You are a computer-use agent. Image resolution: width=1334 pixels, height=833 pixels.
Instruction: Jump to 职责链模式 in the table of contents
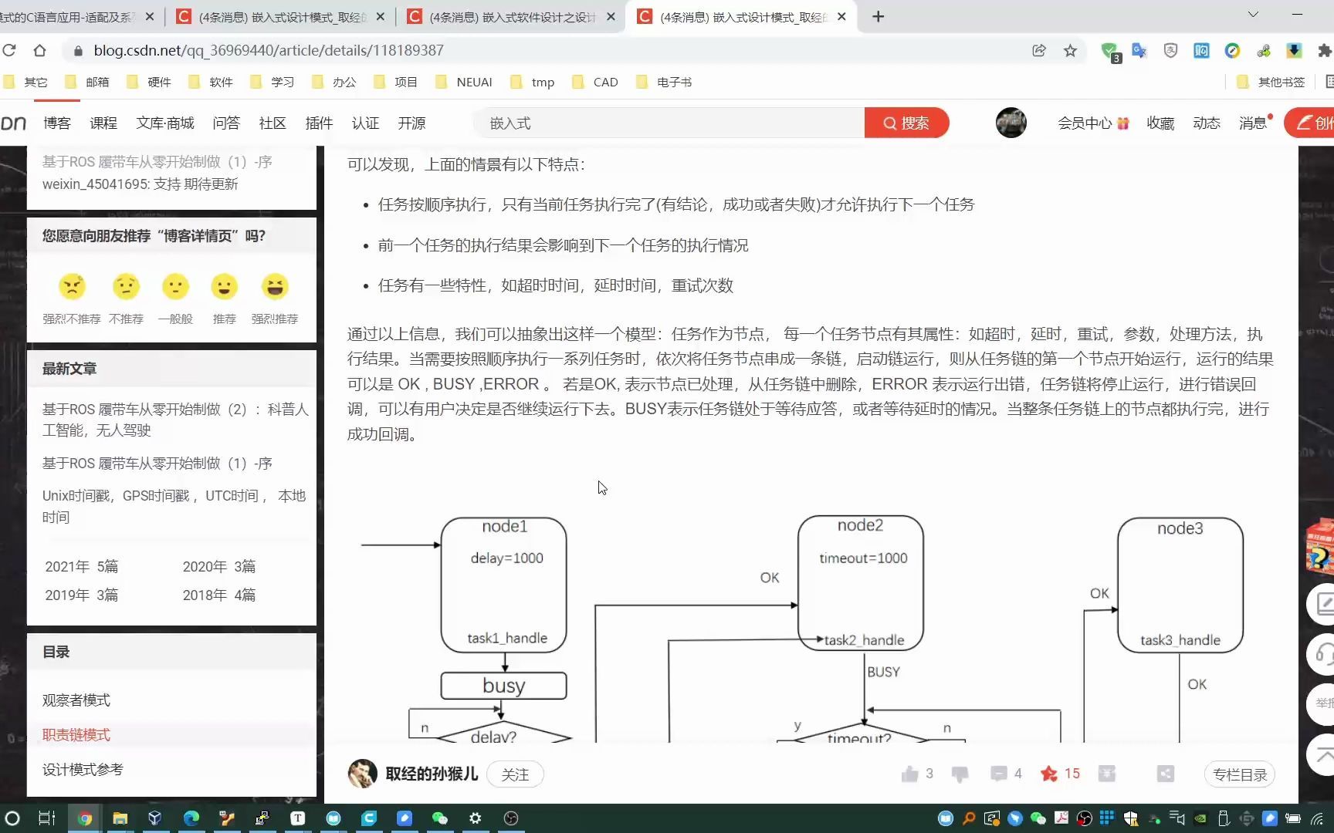[76, 735]
